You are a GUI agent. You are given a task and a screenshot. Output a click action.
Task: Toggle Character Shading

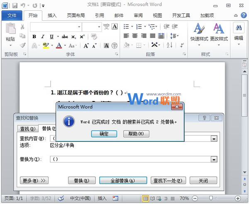(x=106, y=46)
